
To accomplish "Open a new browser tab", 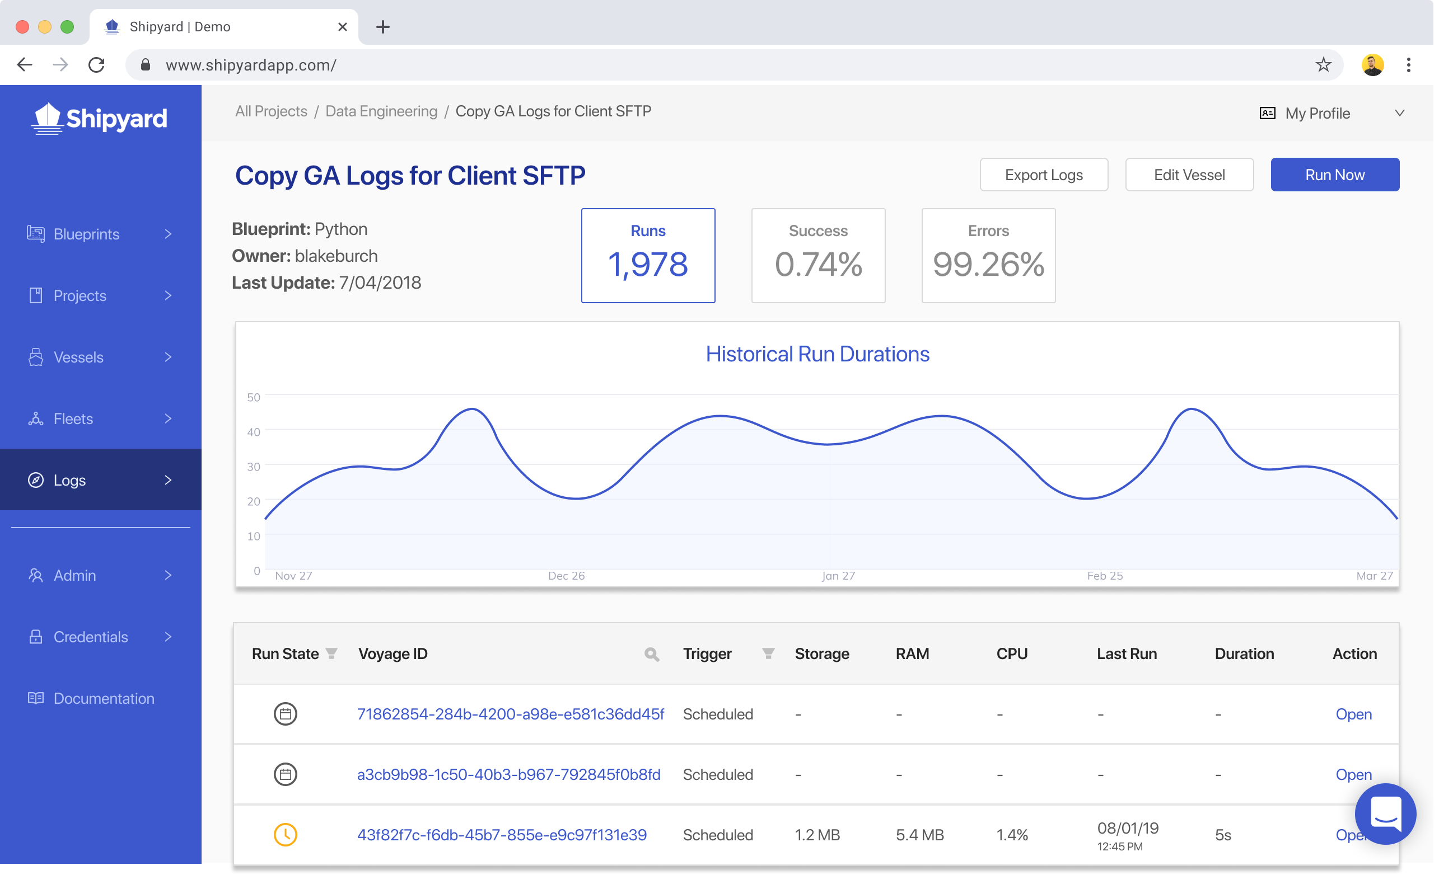I will 382,27.
